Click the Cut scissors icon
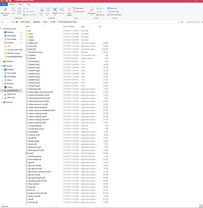Viewport: 203px width, 208px height. coord(24,8)
